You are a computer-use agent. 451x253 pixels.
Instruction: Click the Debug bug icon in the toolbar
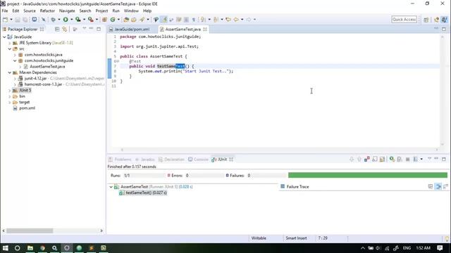coord(53,20)
